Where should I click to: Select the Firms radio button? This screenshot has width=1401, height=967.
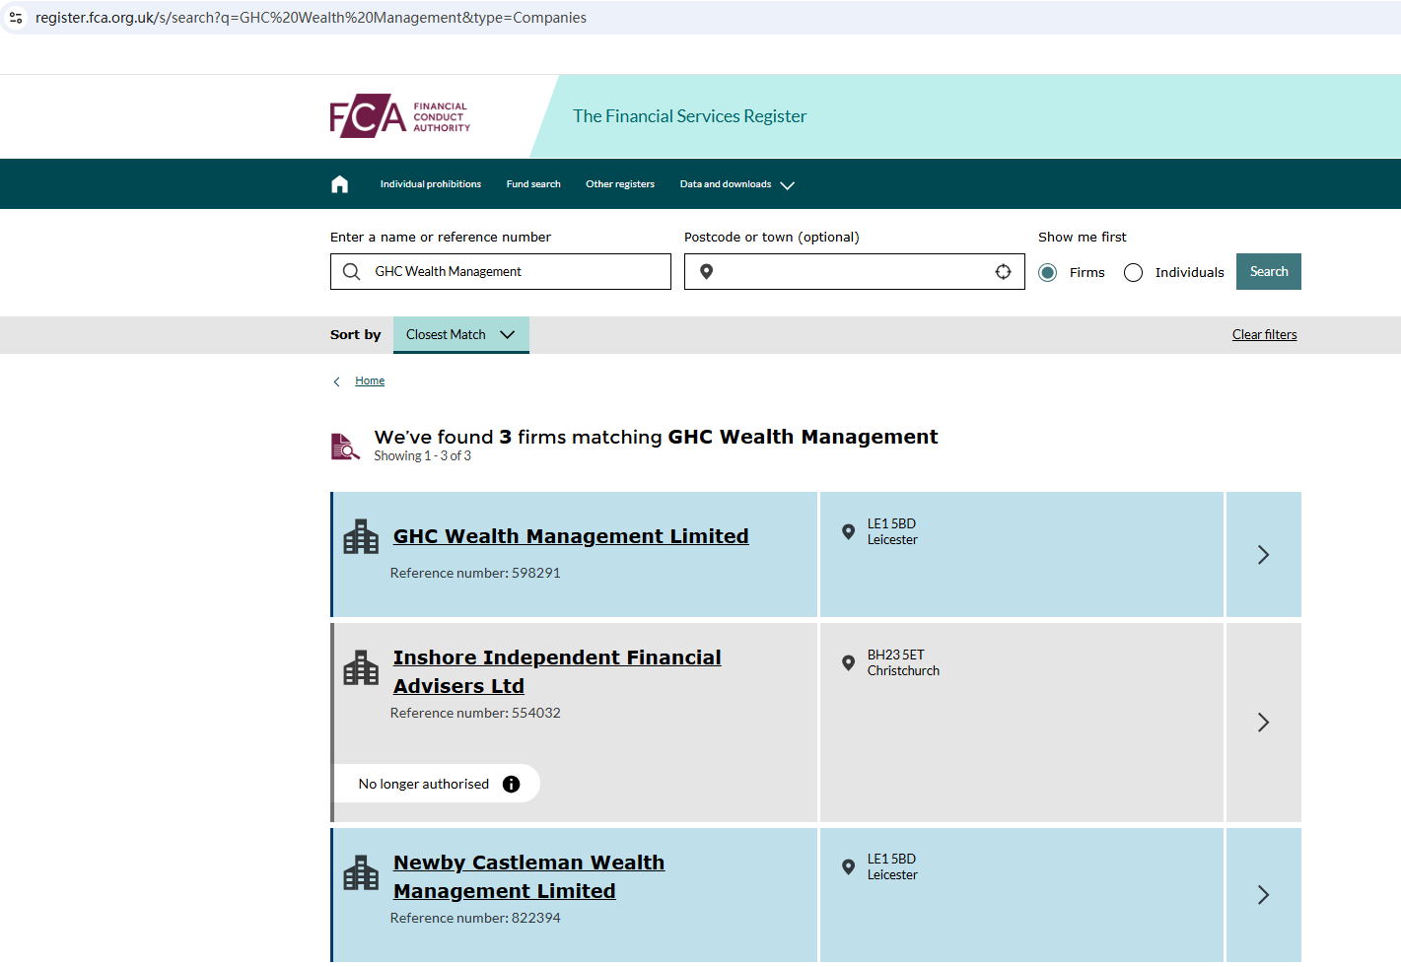tap(1048, 273)
